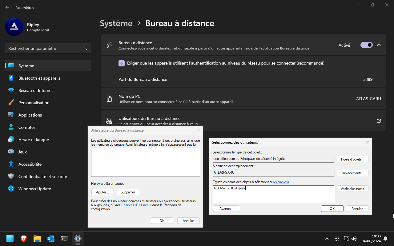Open the exemples link
Image resolution: width=394 pixels, height=246 pixels.
click(x=281, y=182)
